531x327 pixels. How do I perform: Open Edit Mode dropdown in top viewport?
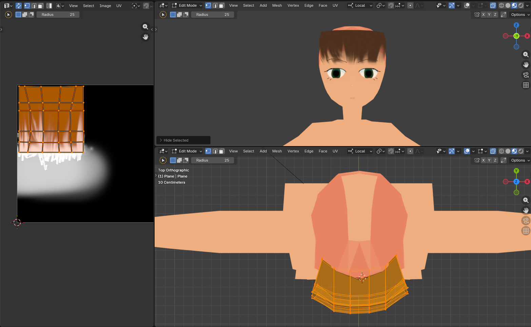point(187,5)
